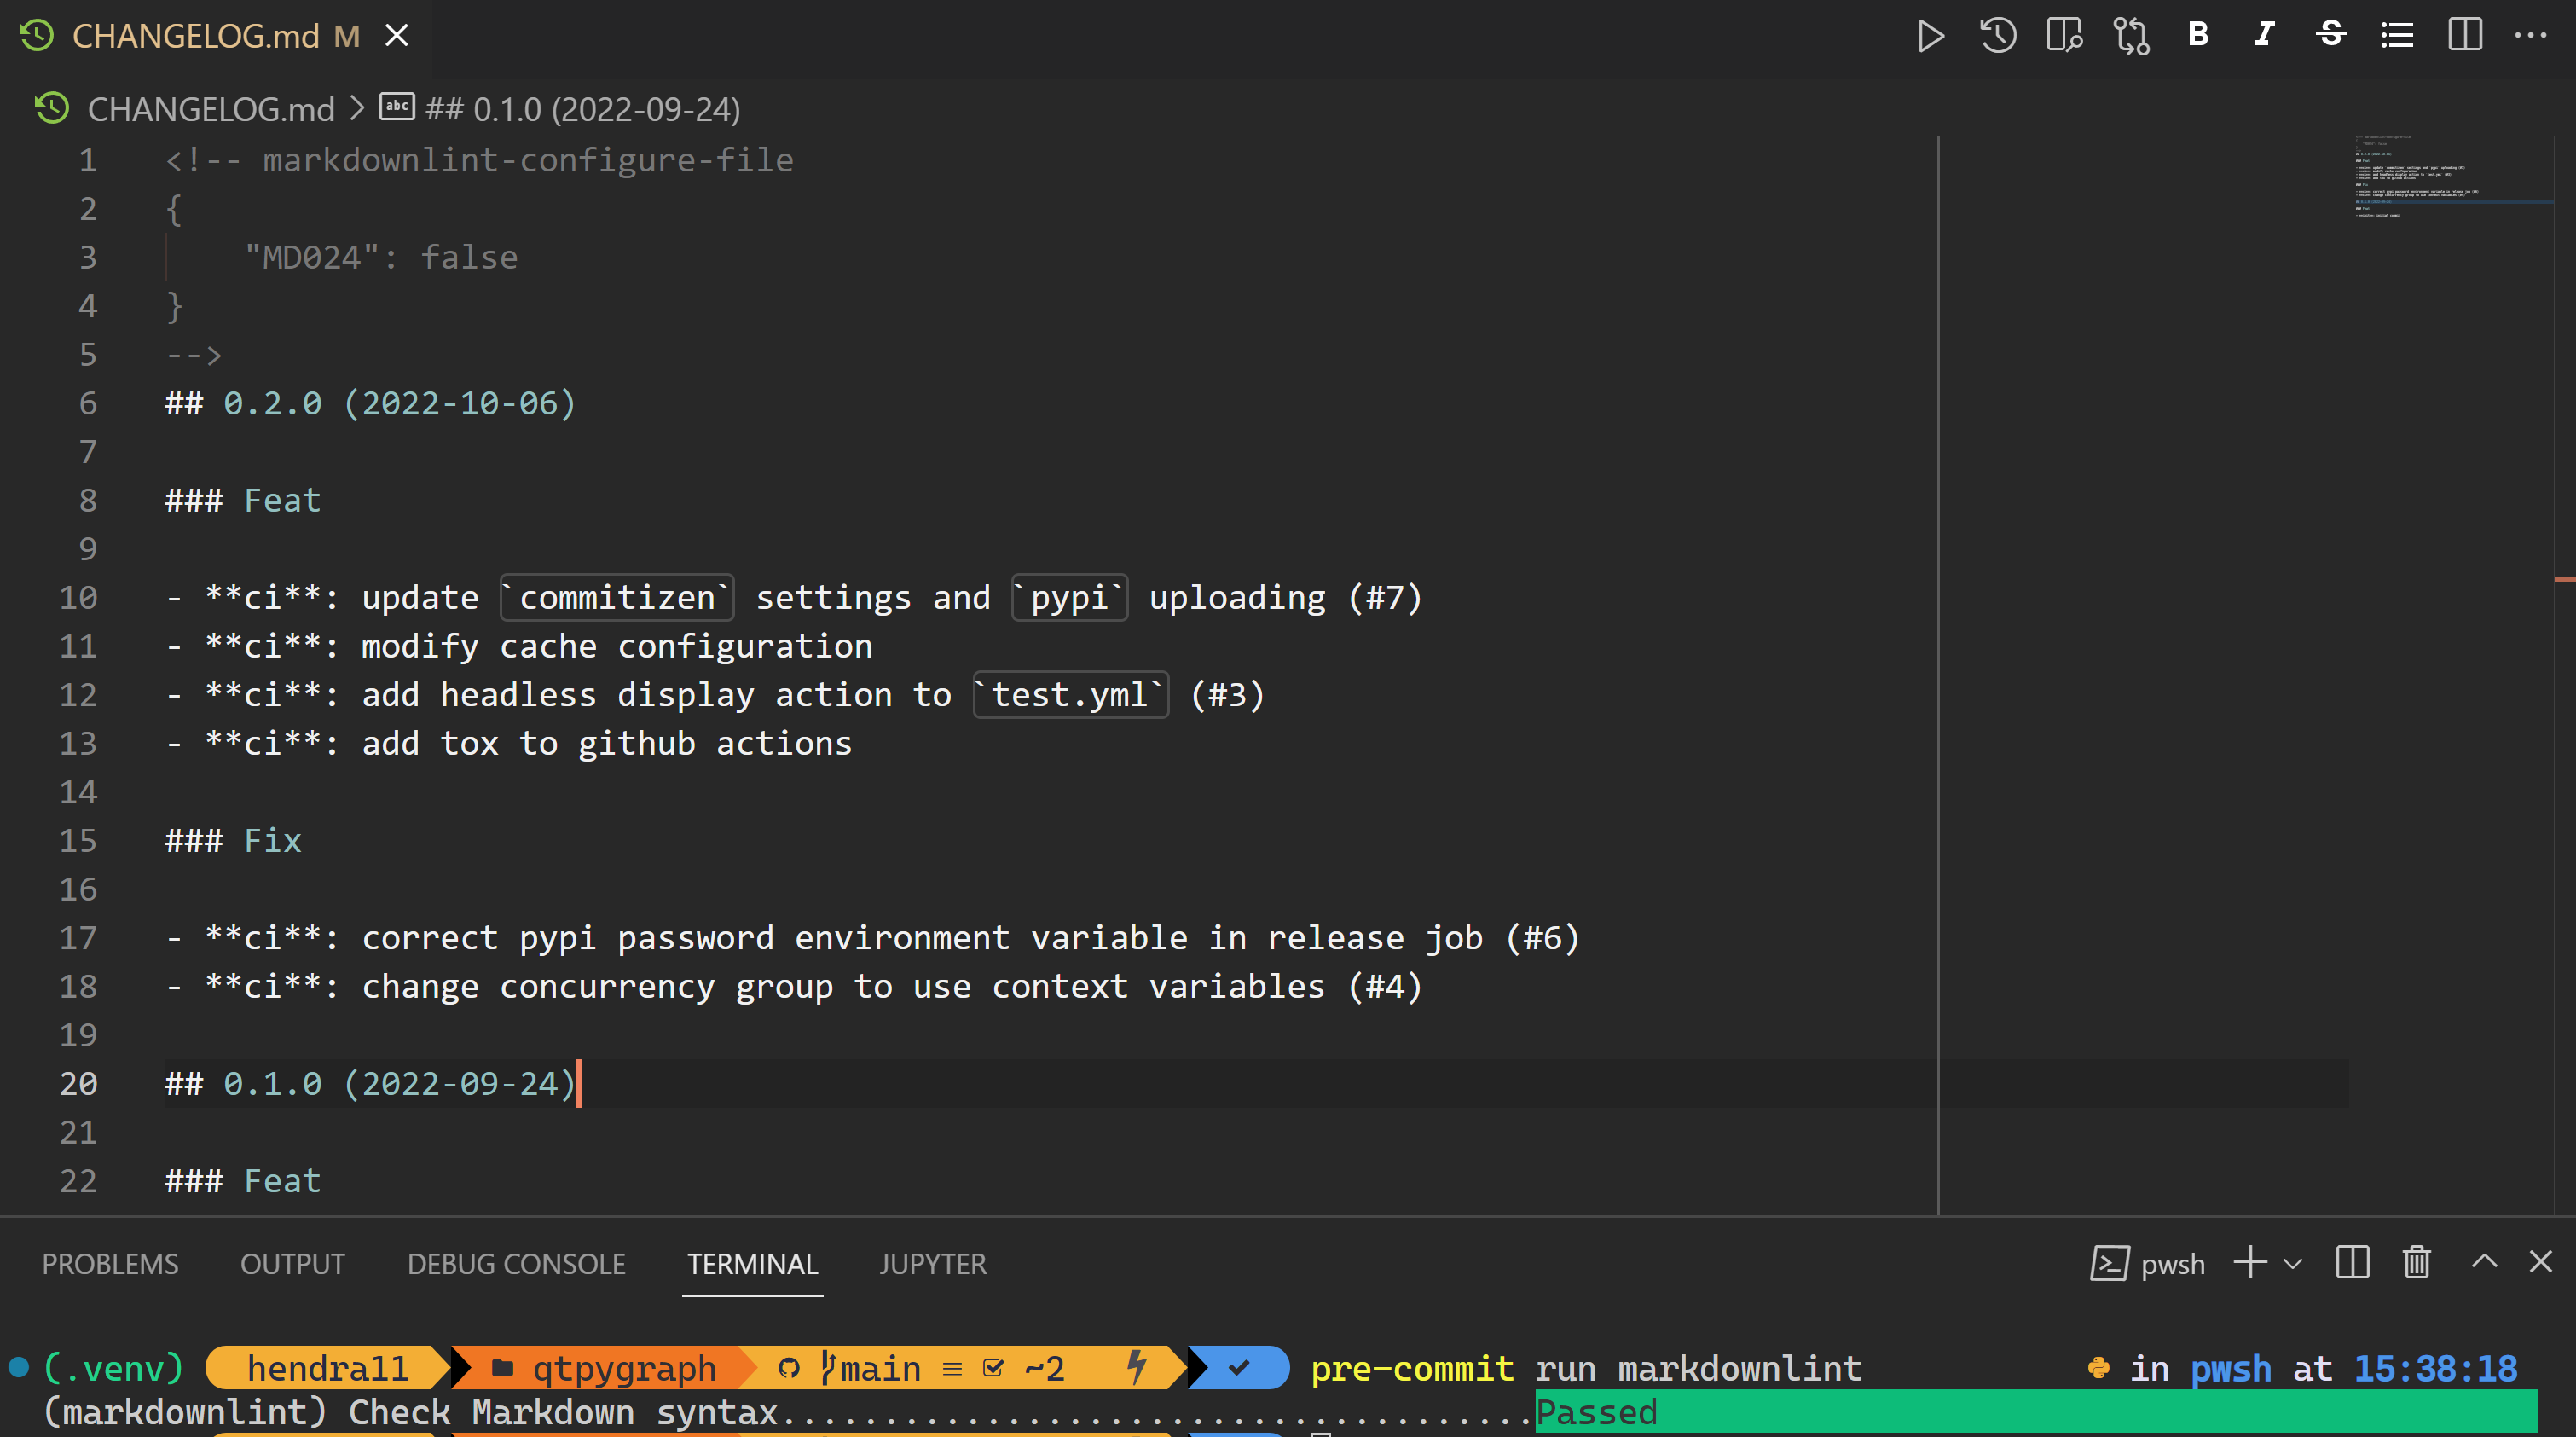Open Markdown preview to the side

[x=2064, y=36]
